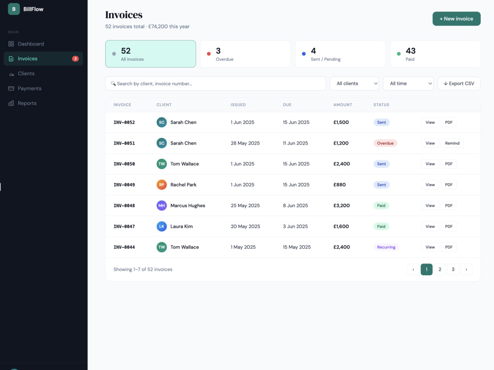Download PDF for INV-0049
Image resolution: width=494 pixels, height=370 pixels.
pos(449,185)
